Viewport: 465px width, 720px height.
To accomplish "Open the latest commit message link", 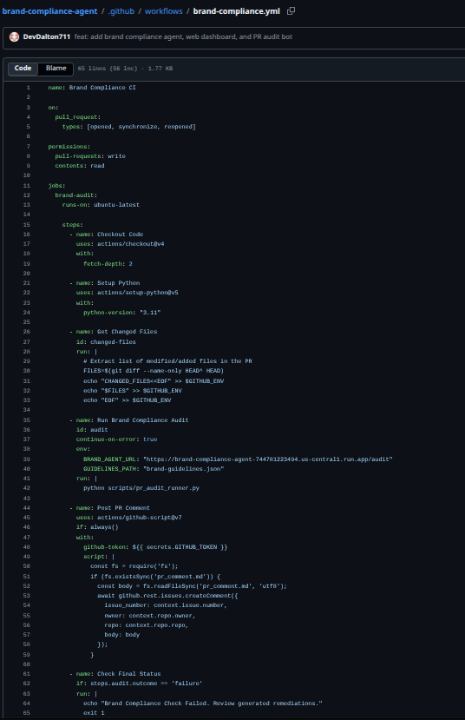I will tap(183, 36).
